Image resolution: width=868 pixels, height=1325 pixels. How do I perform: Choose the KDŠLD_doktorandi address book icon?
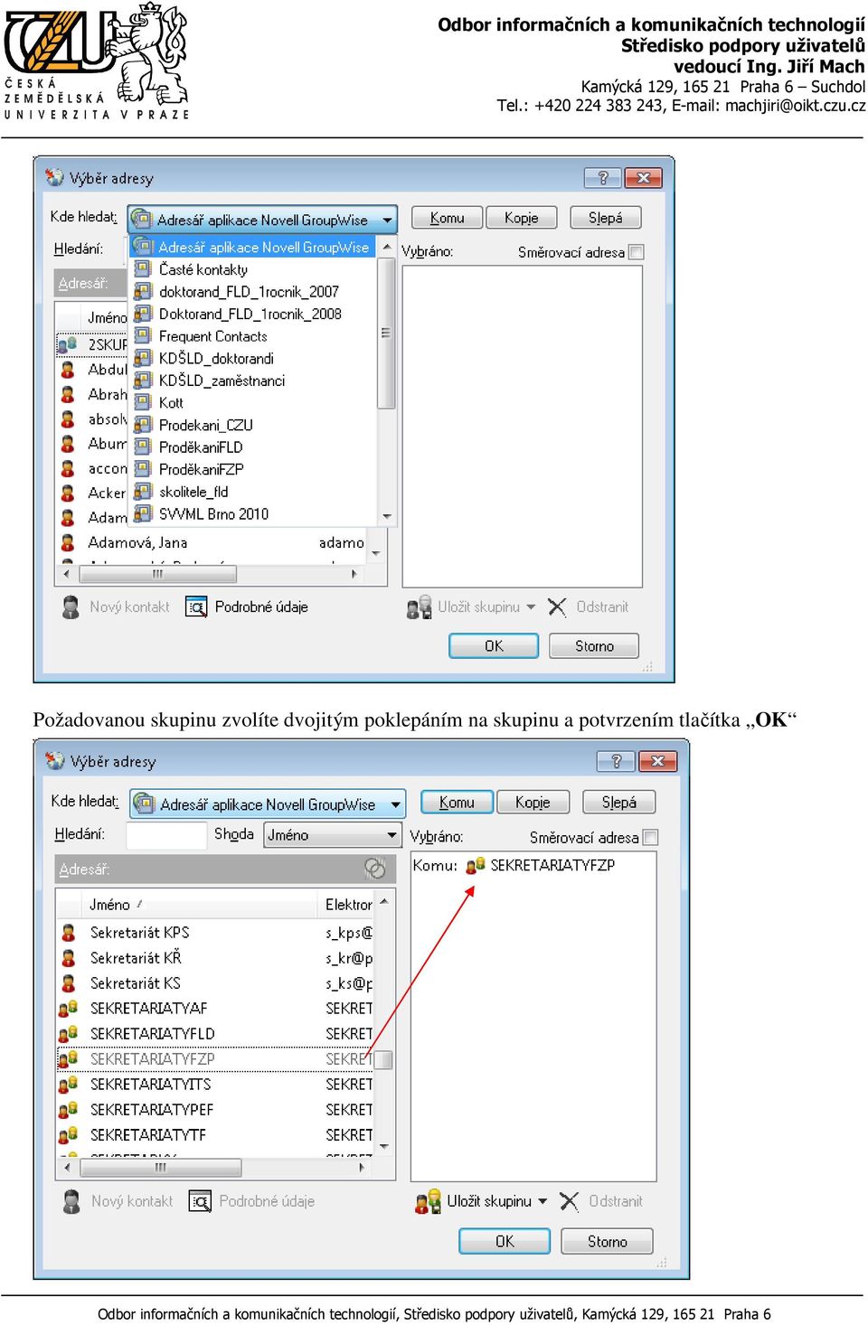click(x=143, y=358)
